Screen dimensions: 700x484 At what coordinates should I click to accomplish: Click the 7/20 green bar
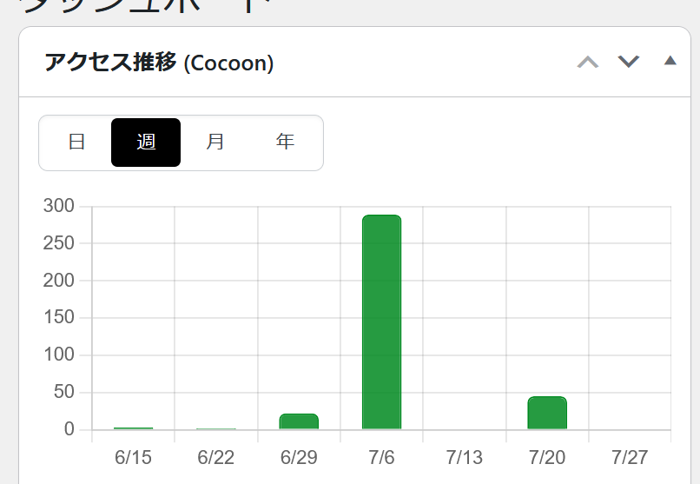[x=547, y=413]
